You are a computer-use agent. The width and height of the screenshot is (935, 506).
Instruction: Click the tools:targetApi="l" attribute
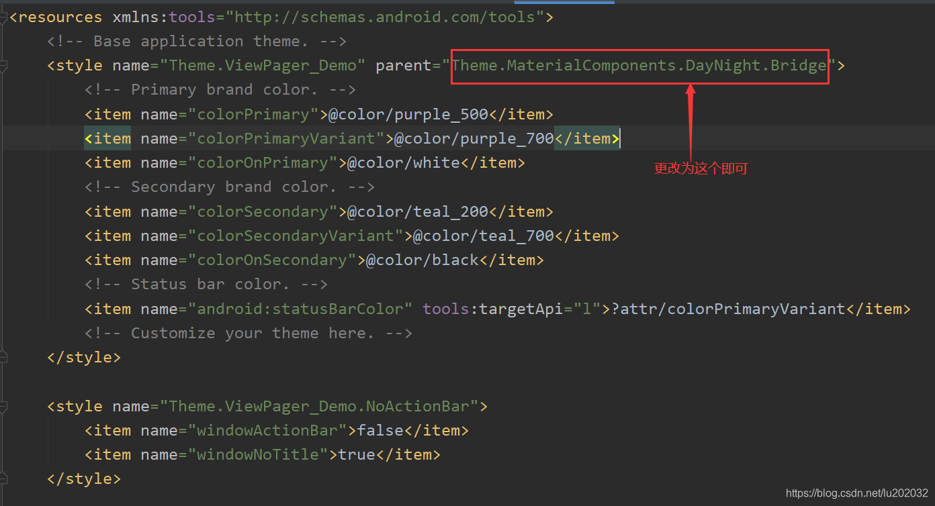pos(512,309)
